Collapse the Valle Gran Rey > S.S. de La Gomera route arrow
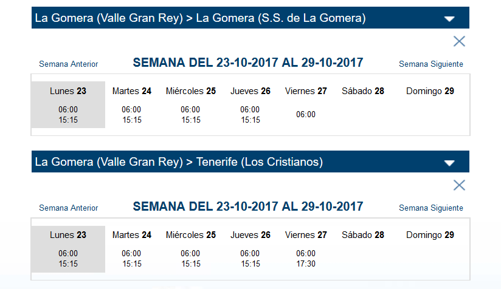This screenshot has width=501, height=289. coord(449,19)
